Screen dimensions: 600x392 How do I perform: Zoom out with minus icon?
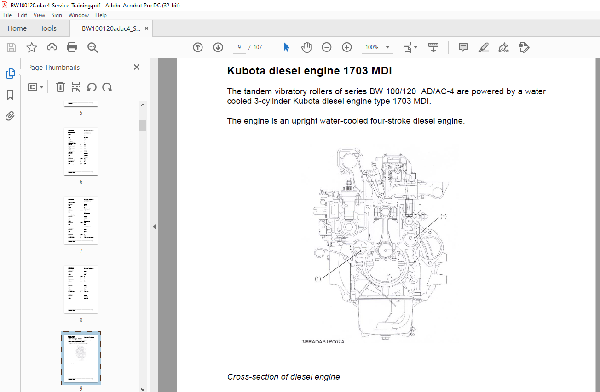(x=327, y=47)
